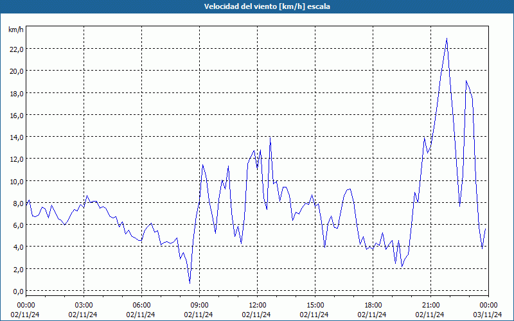Click the 12:00 time axis label
Screen dimensions: 514x321
[258, 306]
